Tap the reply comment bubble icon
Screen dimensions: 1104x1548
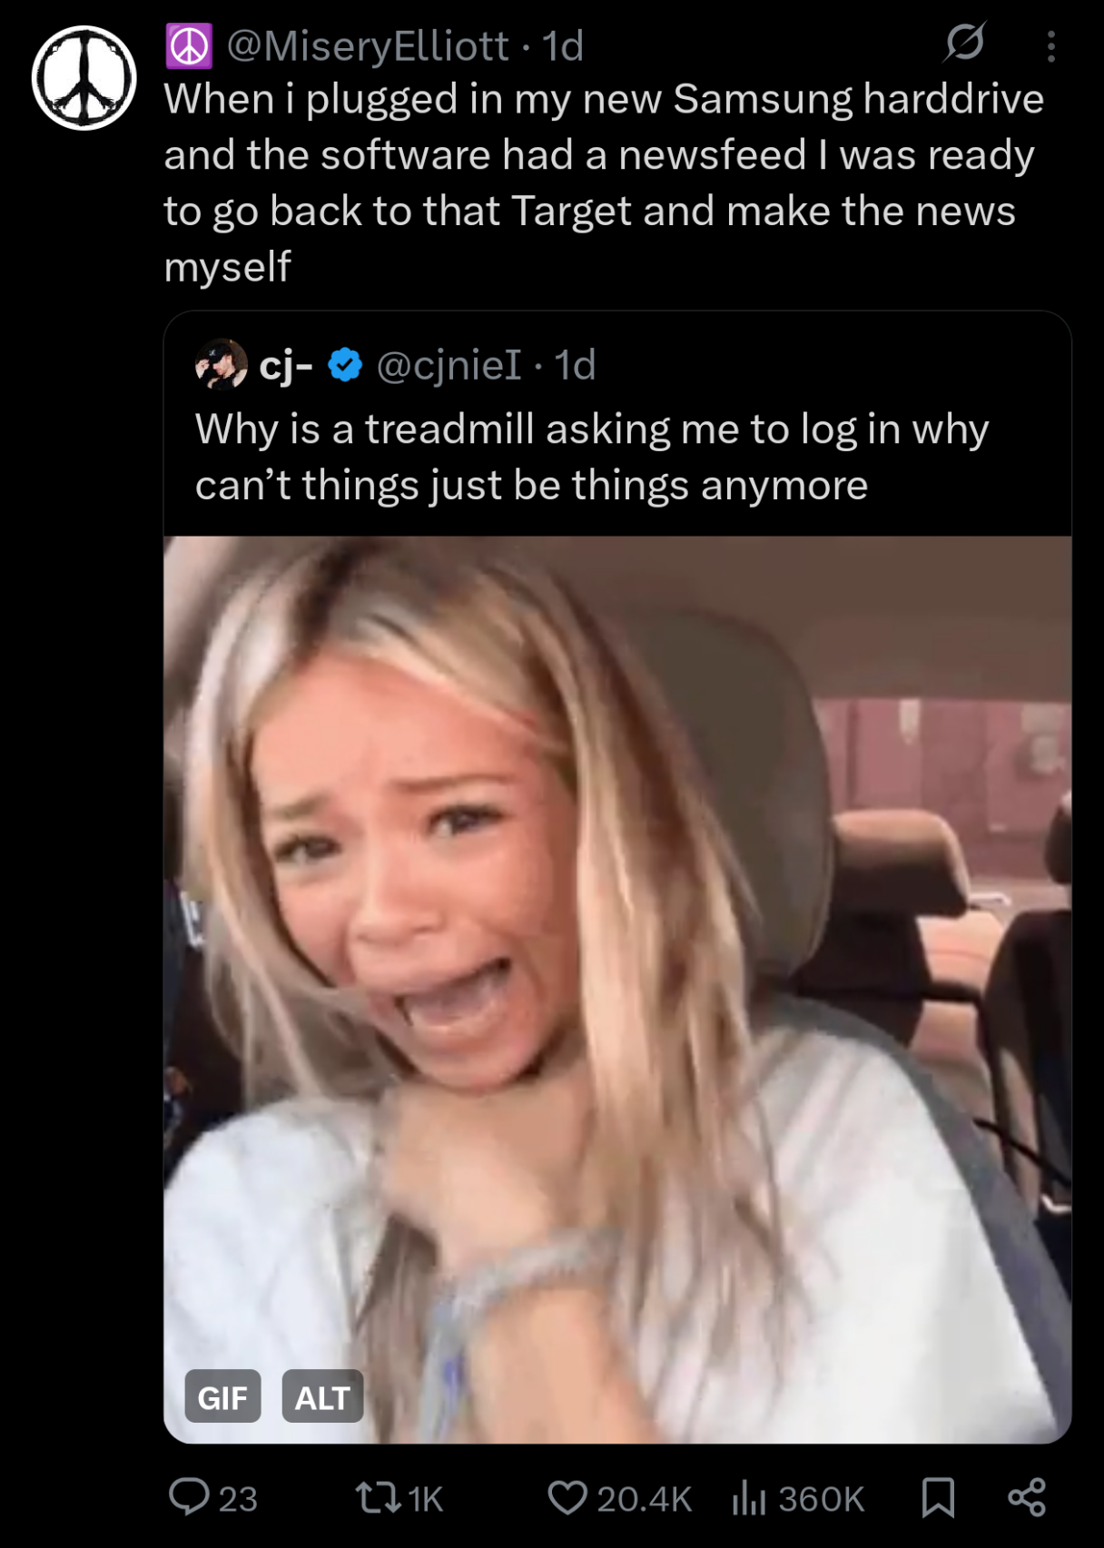189,1497
